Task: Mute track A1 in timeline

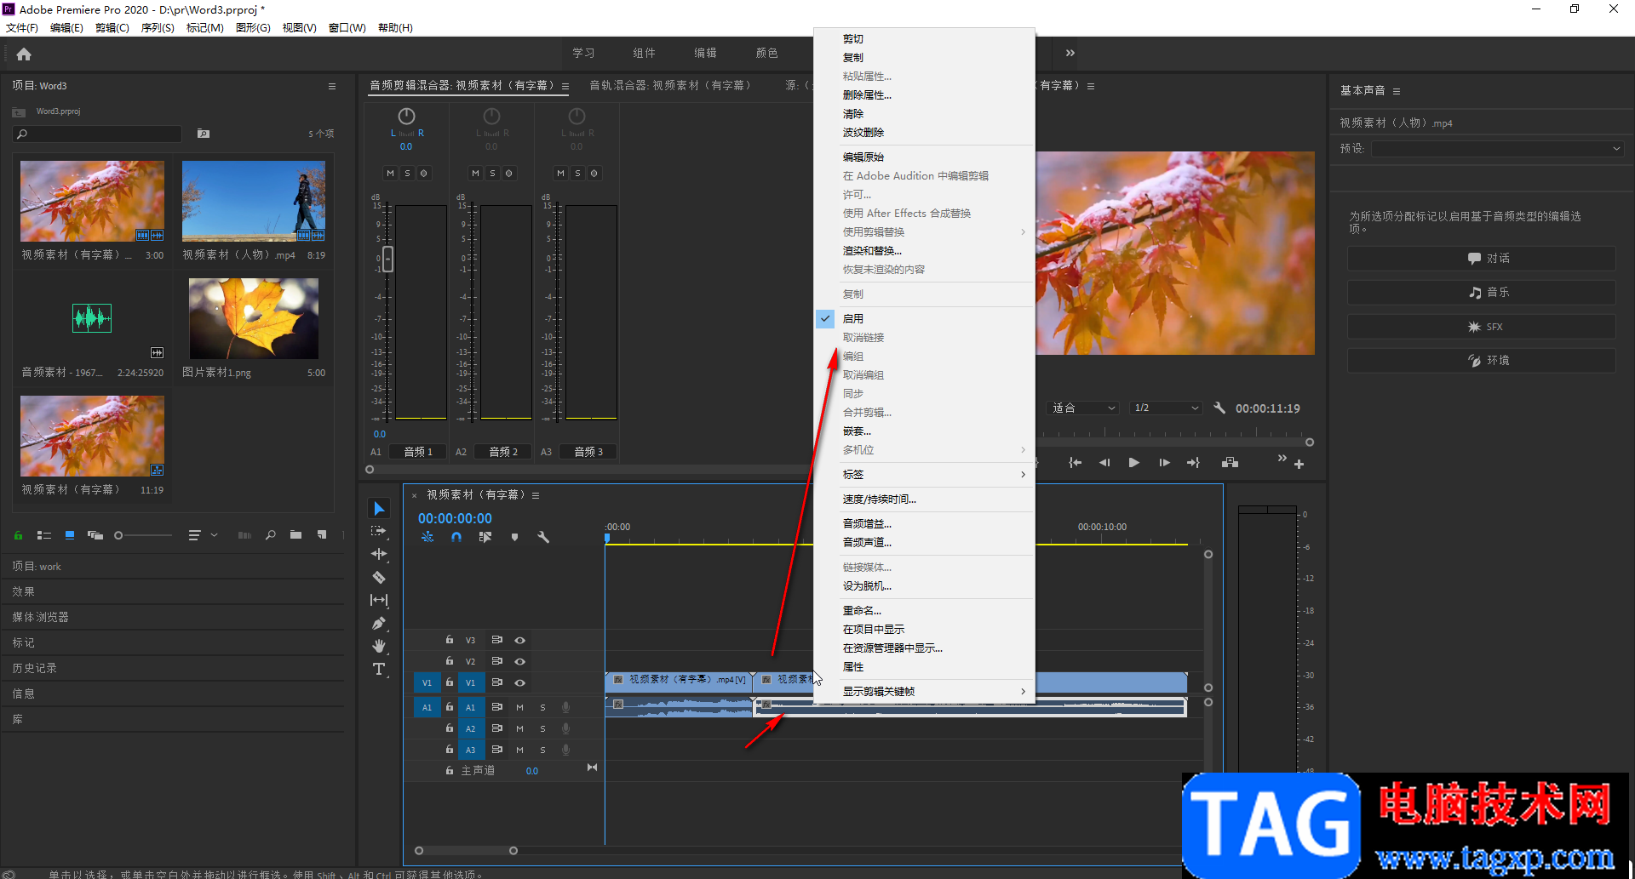Action: 519,707
